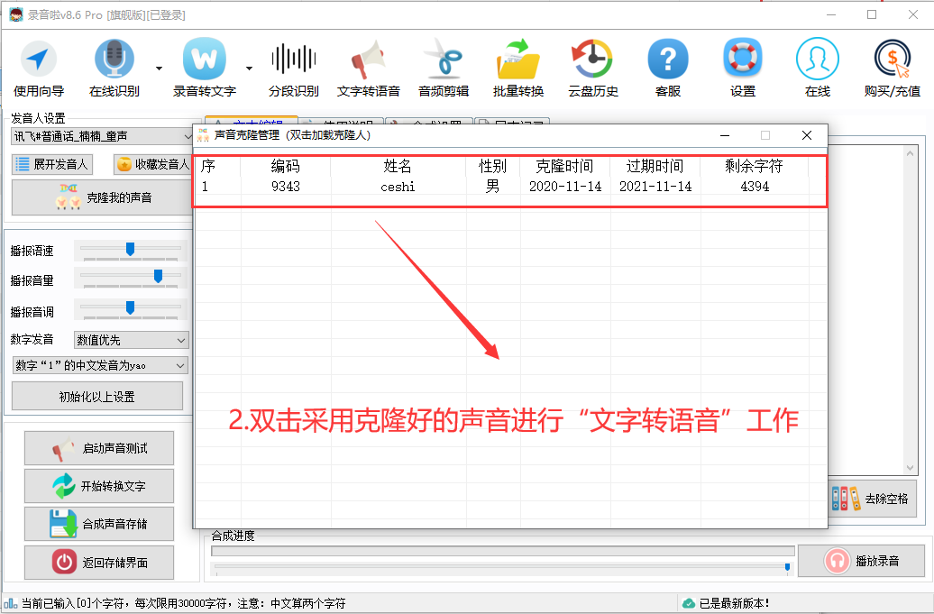Close the 声音克隆管理 dialog
The width and height of the screenshot is (934, 614).
tap(807, 135)
